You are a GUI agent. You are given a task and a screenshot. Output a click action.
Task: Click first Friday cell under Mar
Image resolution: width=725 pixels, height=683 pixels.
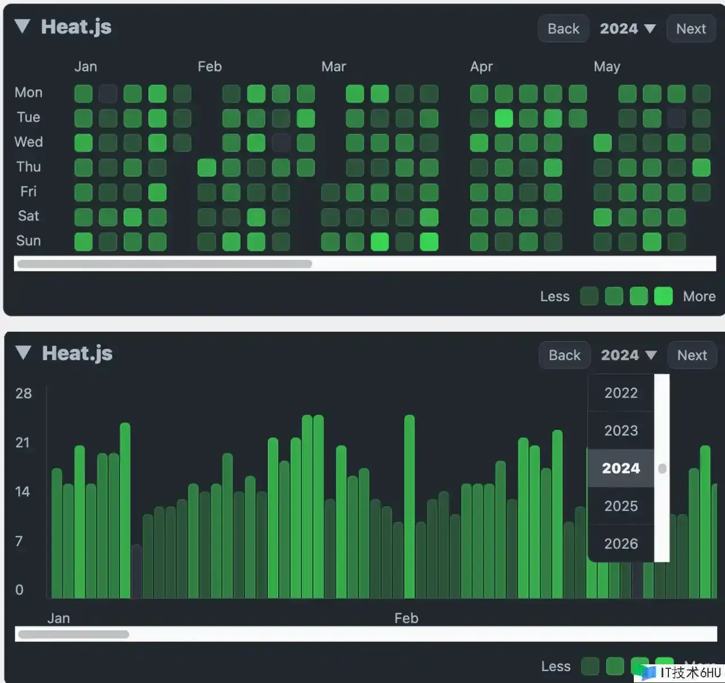[330, 193]
